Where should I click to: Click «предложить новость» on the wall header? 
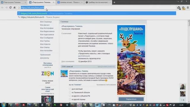click(106, 67)
